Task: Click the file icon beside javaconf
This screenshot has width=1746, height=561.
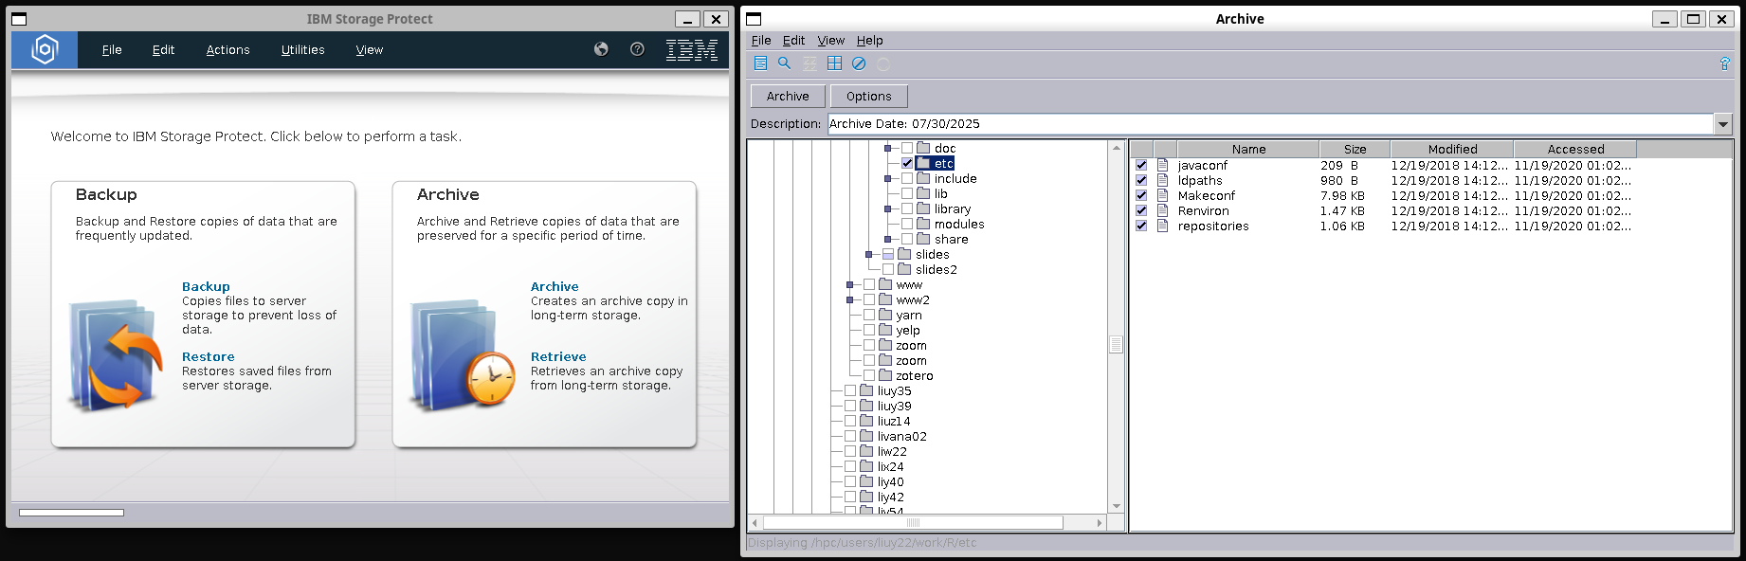Action: click(1162, 165)
